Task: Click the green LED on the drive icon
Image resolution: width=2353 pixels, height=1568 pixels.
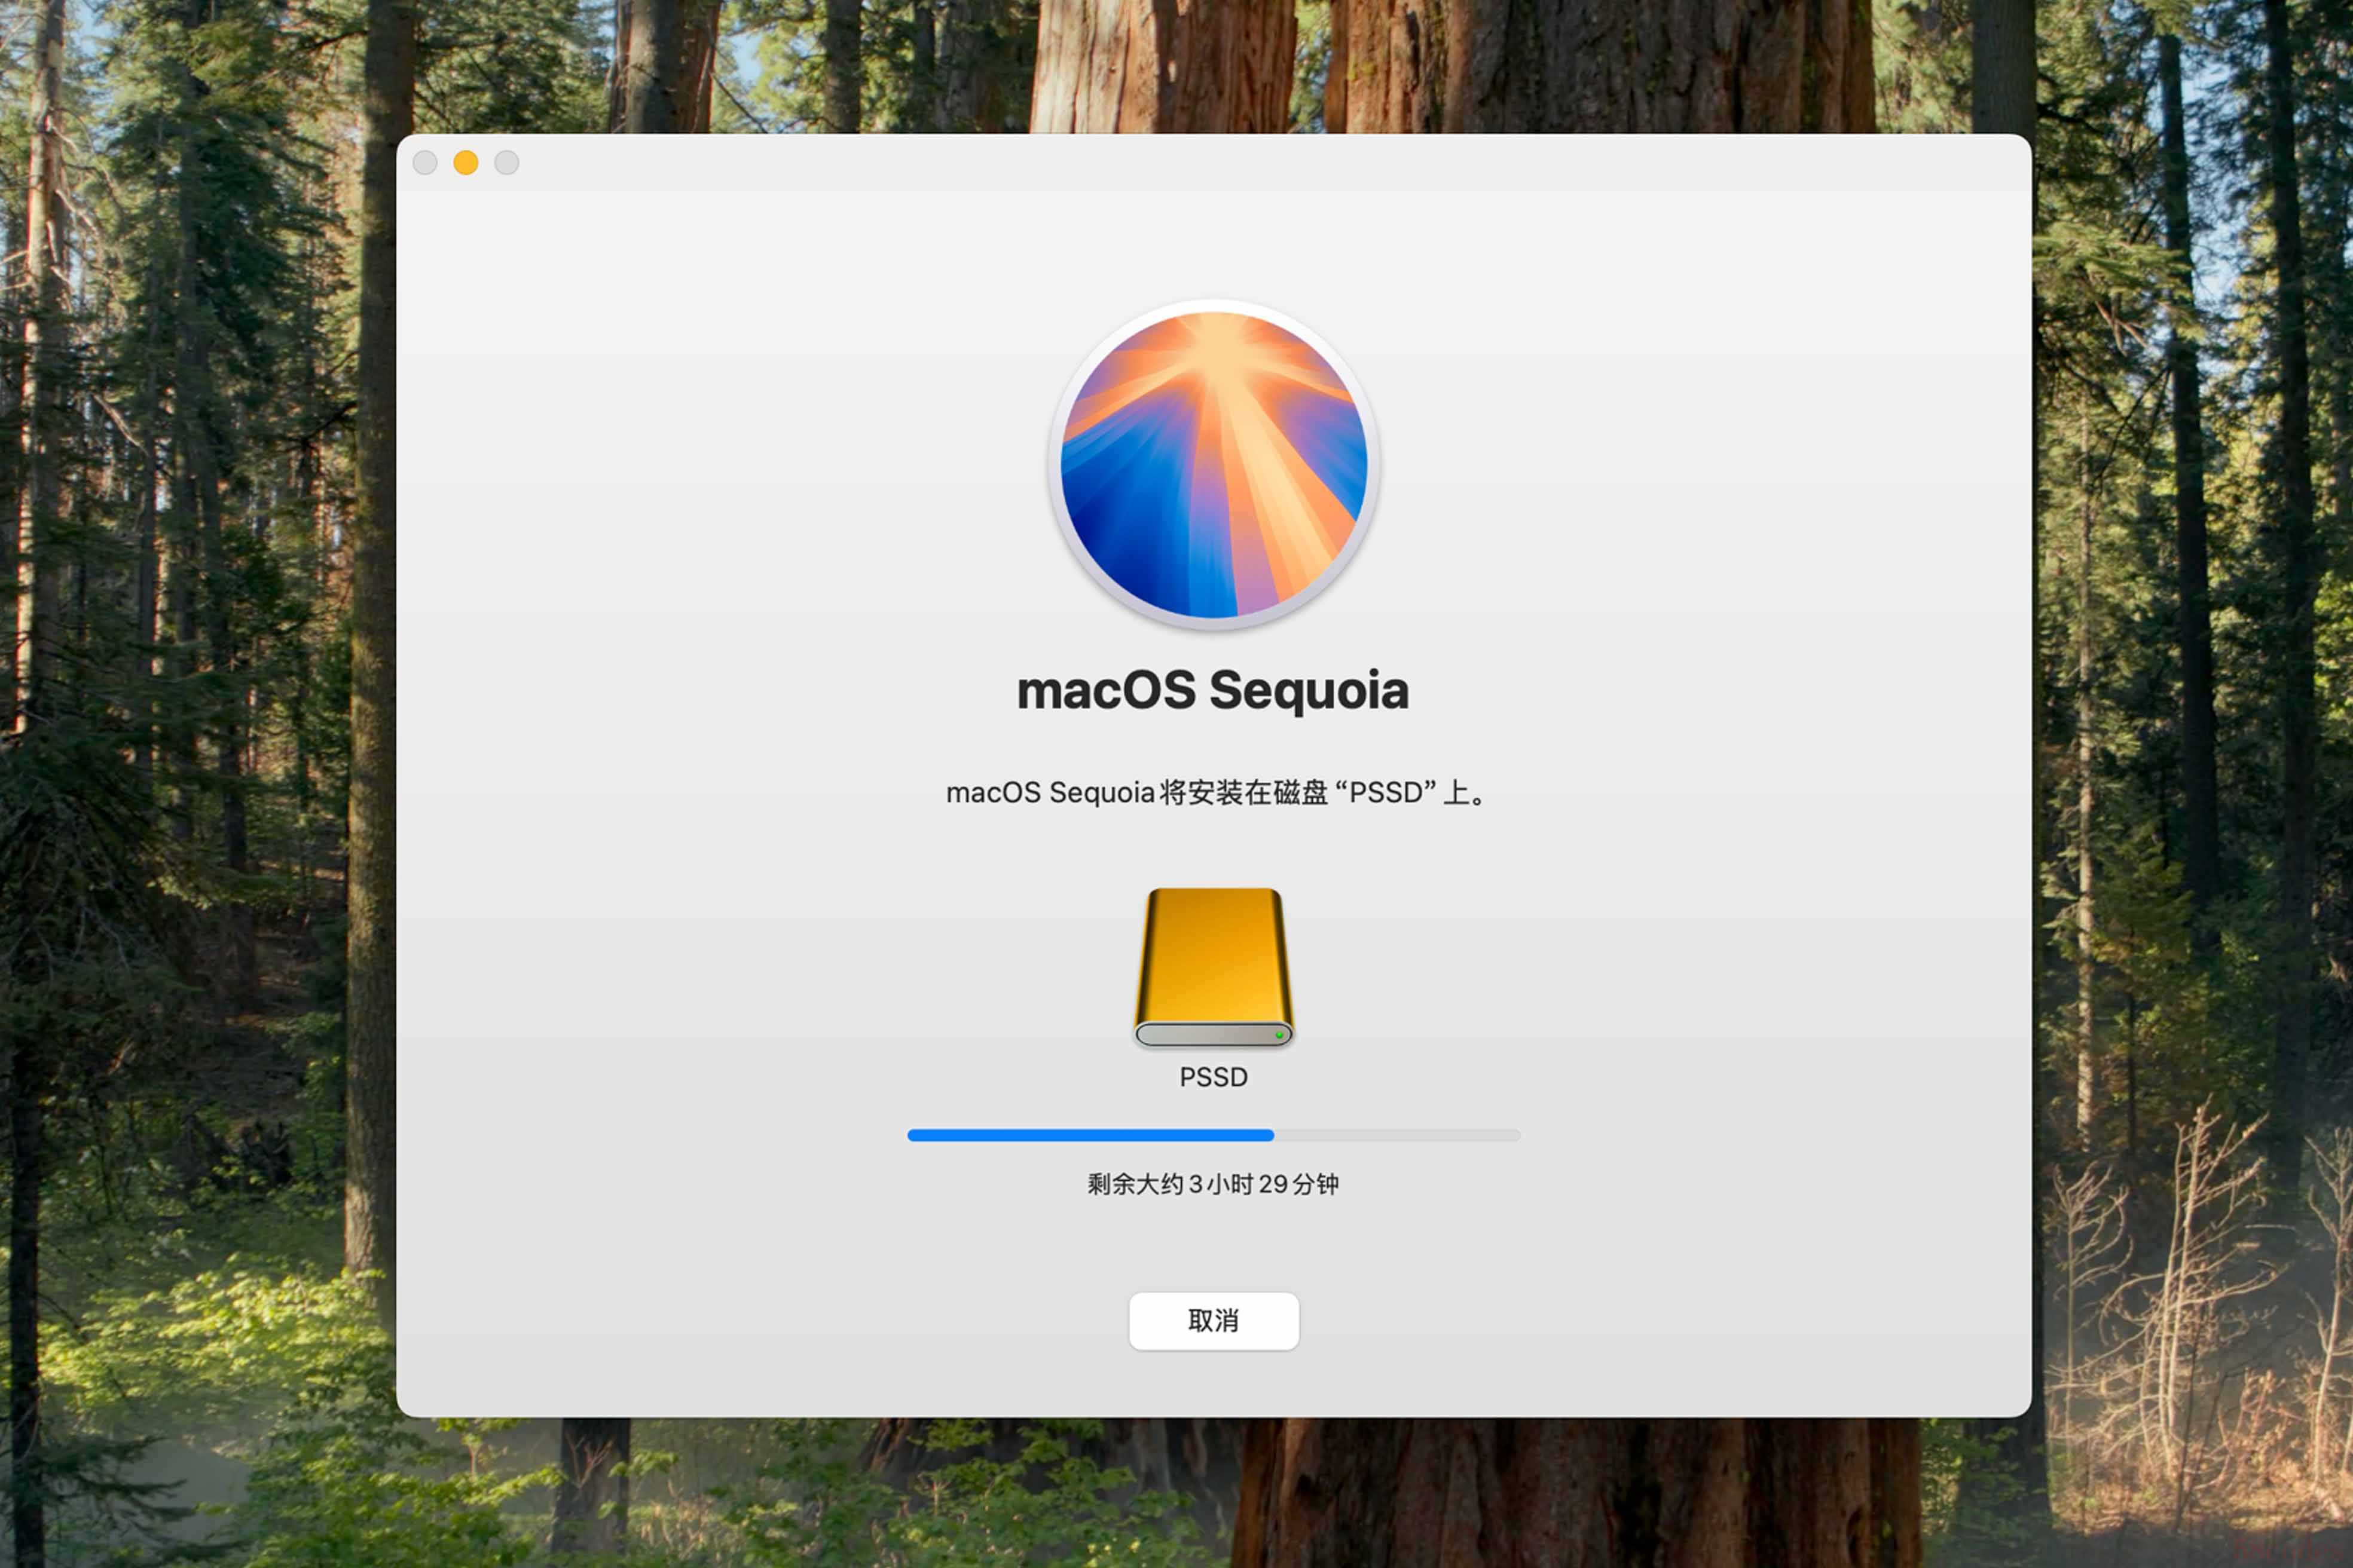Action: tap(1279, 1035)
